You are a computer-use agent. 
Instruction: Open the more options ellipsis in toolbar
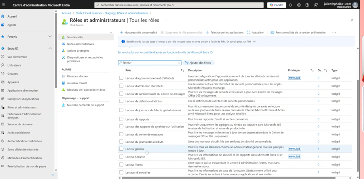coord(334,33)
